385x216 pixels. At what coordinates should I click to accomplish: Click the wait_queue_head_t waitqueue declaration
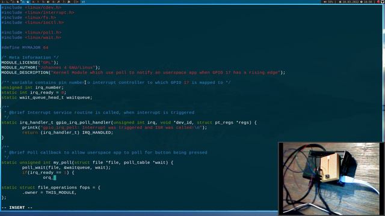coord(47,97)
